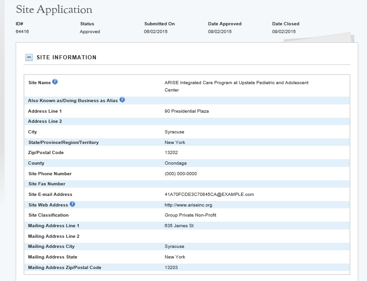Screen dimensions: 367x281
Task: Click the 635 James St mailing address
Action: click(x=179, y=226)
